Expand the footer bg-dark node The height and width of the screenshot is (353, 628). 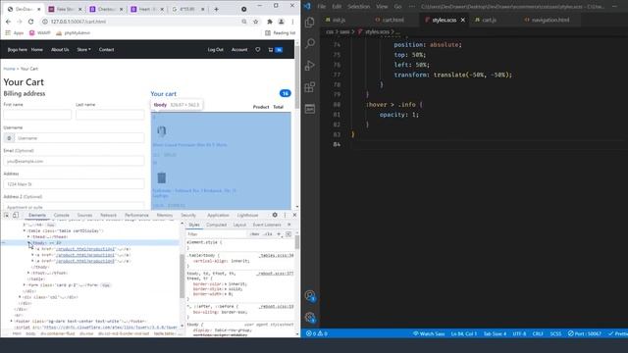(x=11, y=321)
